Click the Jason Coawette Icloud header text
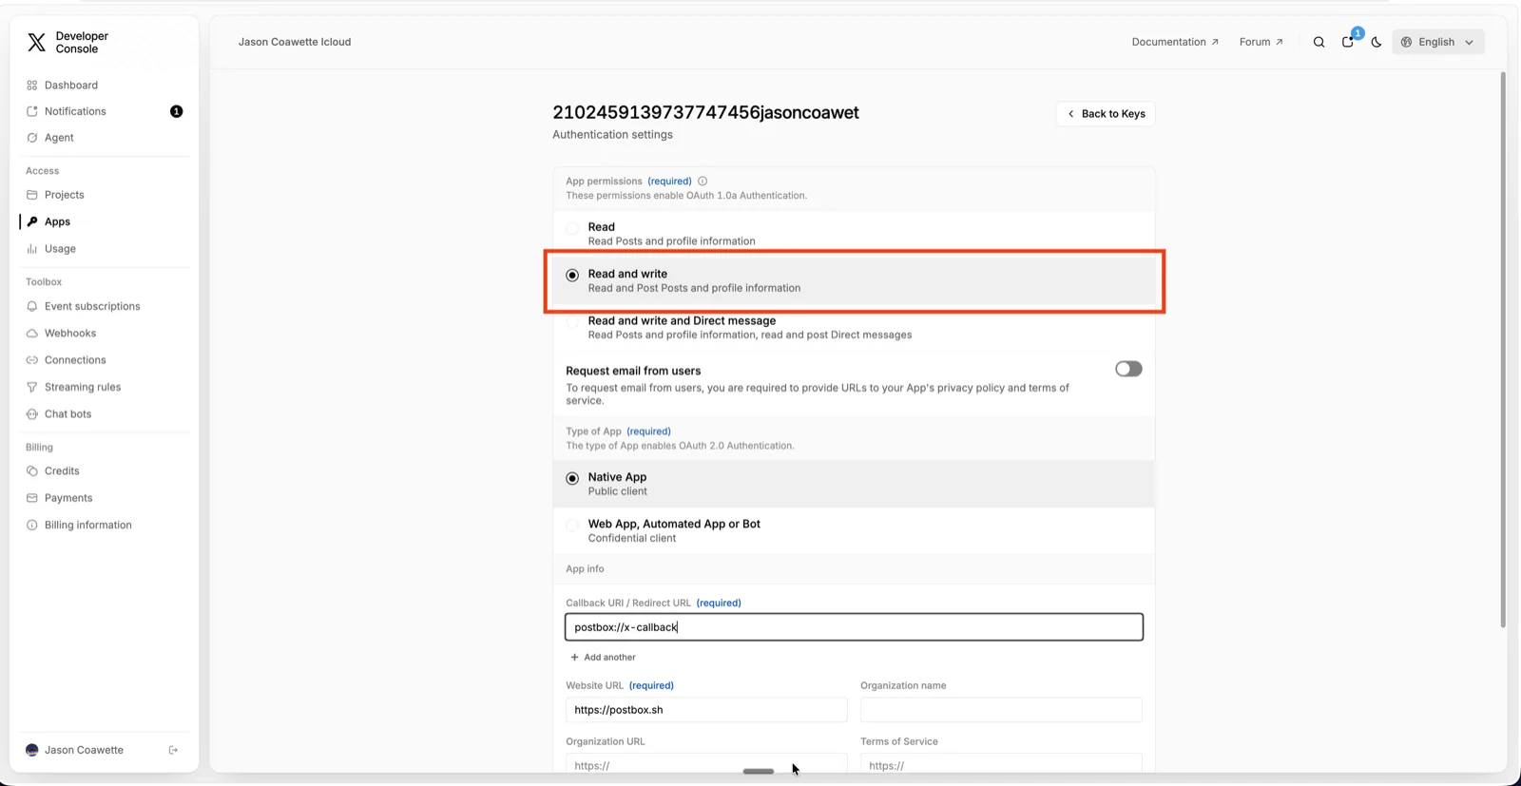This screenshot has height=786, width=1521. [x=295, y=42]
